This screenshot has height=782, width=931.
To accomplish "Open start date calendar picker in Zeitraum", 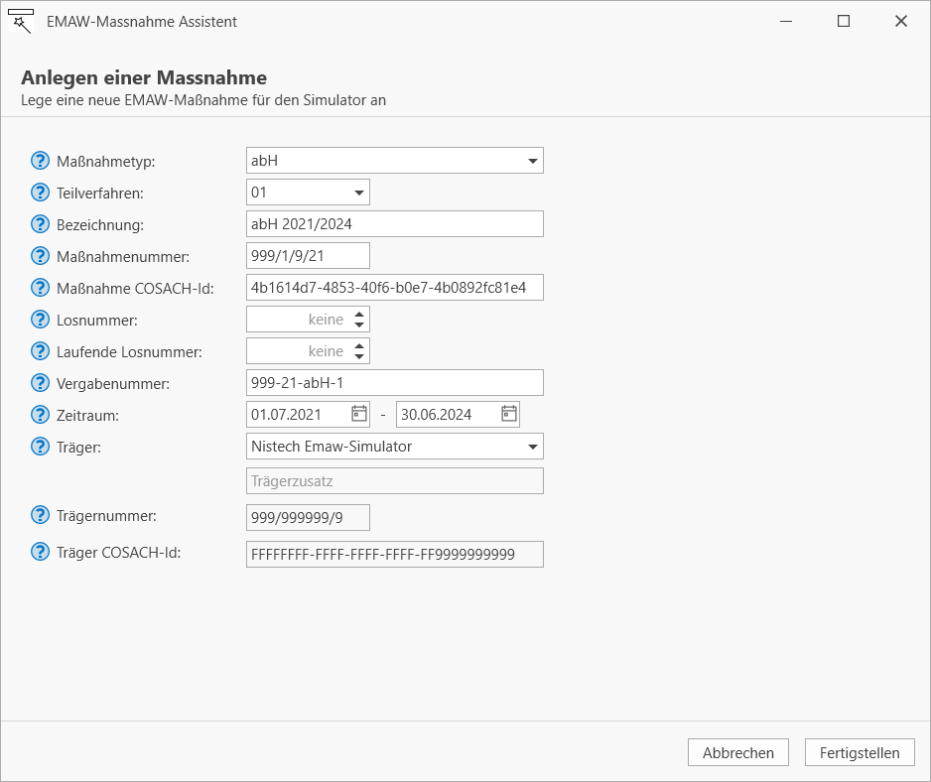I will [359, 414].
